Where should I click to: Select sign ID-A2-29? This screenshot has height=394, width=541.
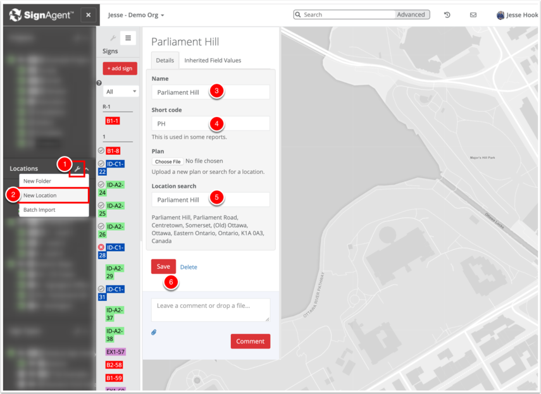pyautogui.click(x=115, y=272)
